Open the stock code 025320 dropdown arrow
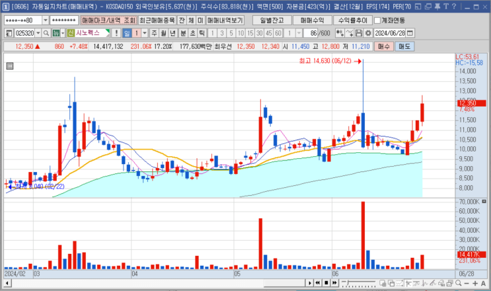 tap(38, 33)
